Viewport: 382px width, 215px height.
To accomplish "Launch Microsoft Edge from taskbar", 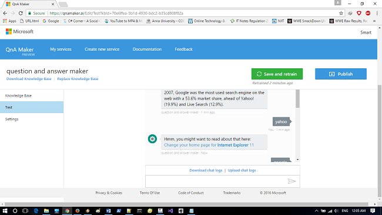I will [x=36, y=211].
